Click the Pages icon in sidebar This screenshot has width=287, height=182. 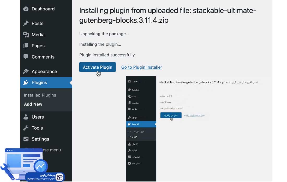click(26, 45)
